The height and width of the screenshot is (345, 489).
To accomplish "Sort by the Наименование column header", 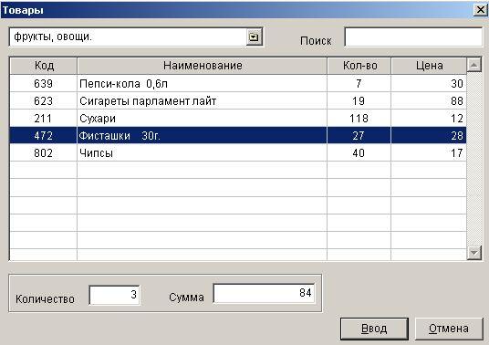I will pos(203,66).
